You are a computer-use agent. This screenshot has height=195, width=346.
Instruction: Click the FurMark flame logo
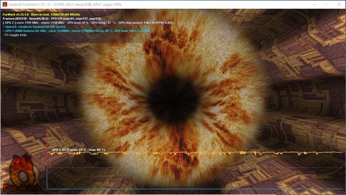pyautogui.click(x=23, y=173)
